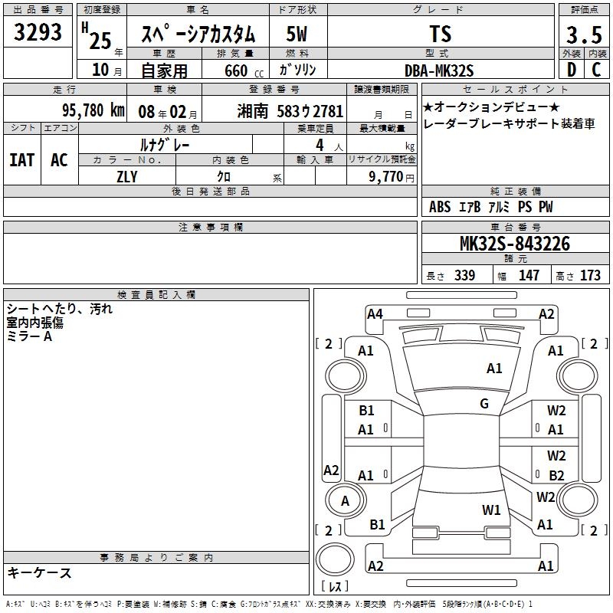
Task: Select length value 339
Action: click(x=464, y=275)
